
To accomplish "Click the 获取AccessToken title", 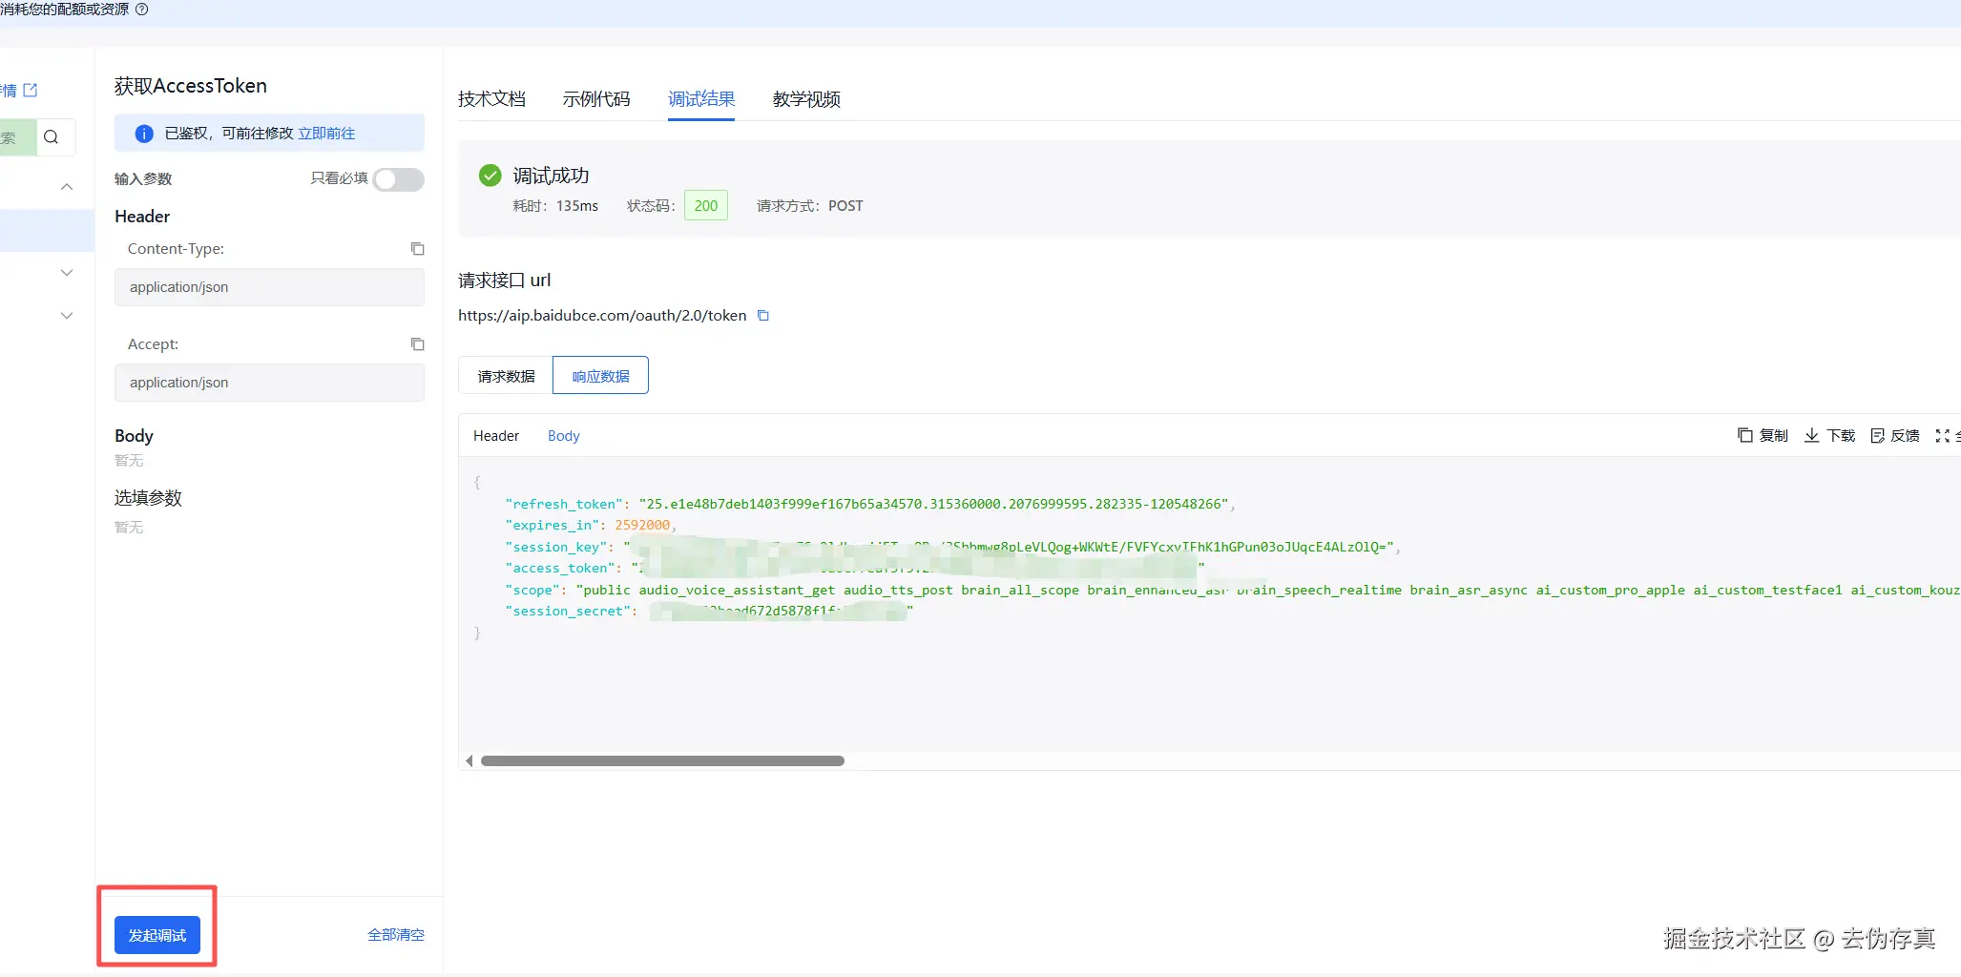I will 191,86.
